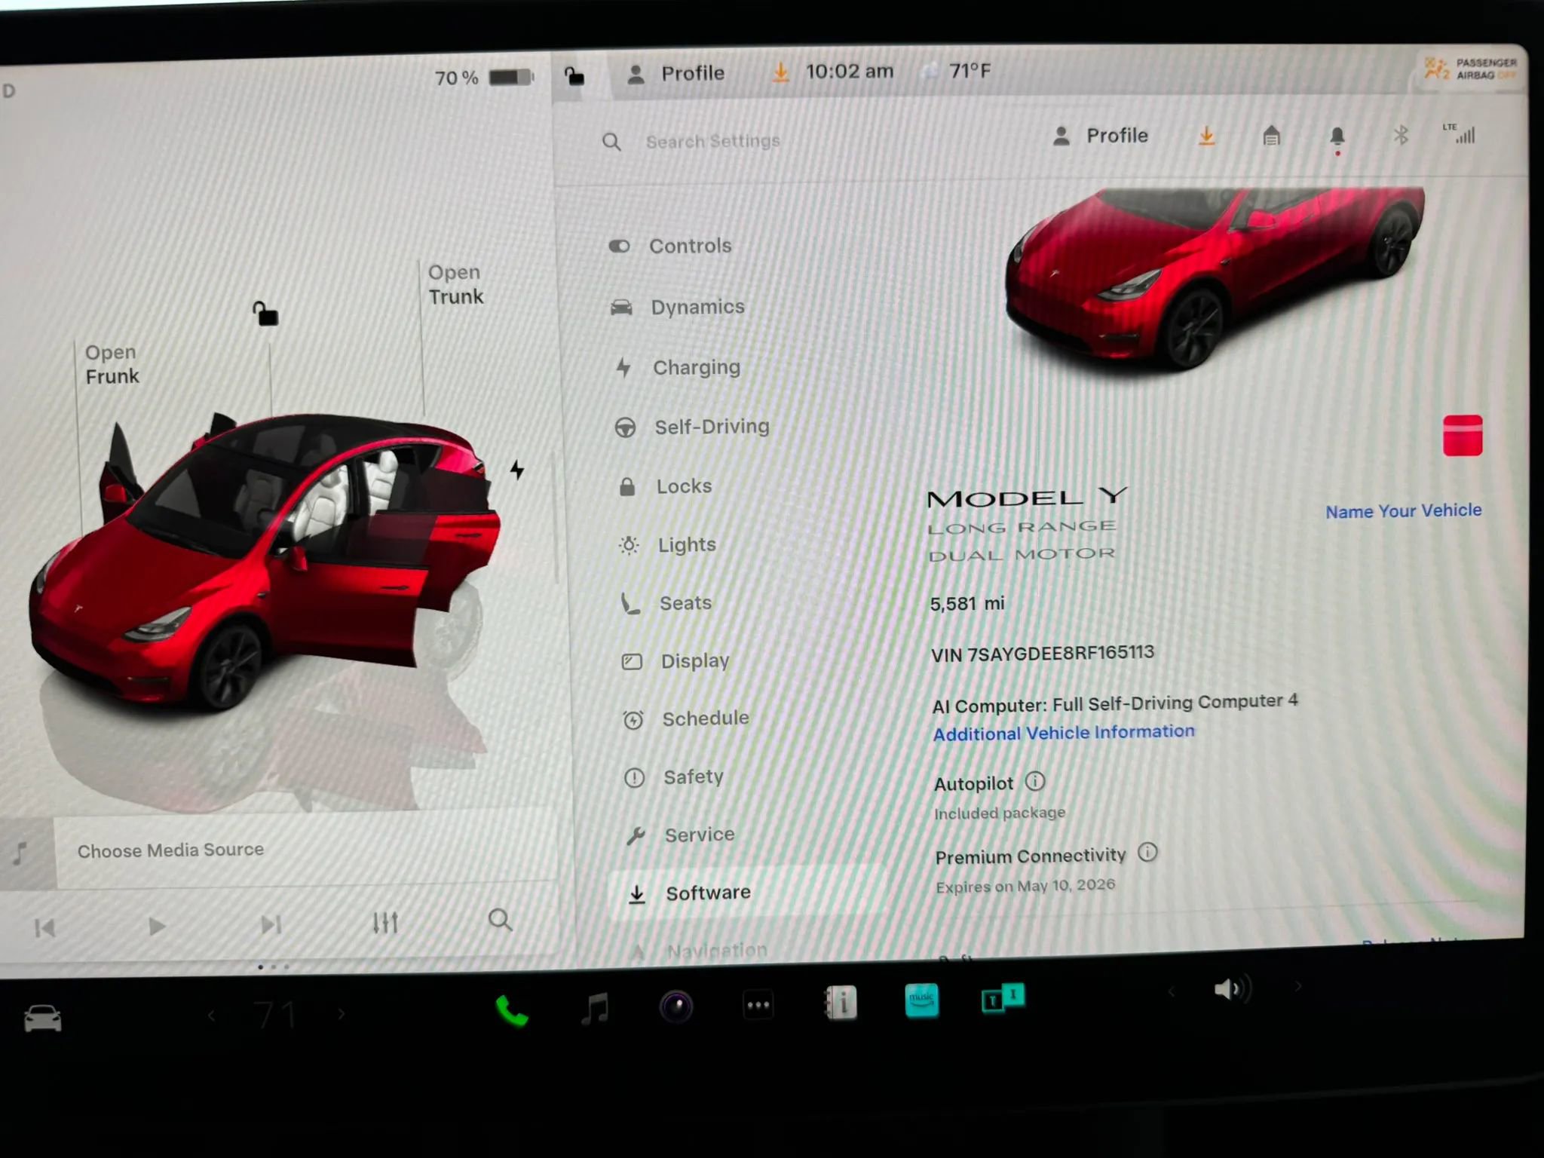Open the Locks menu
1544x1158 pixels.
(x=664, y=486)
